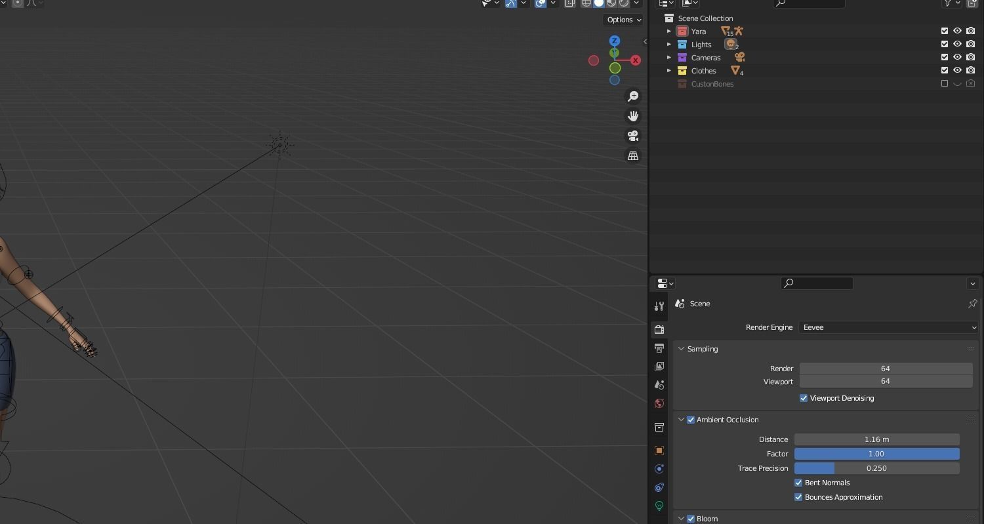Pin the Scene properties with pin icon
Screen dimensions: 984x524
pyautogui.click(x=972, y=304)
